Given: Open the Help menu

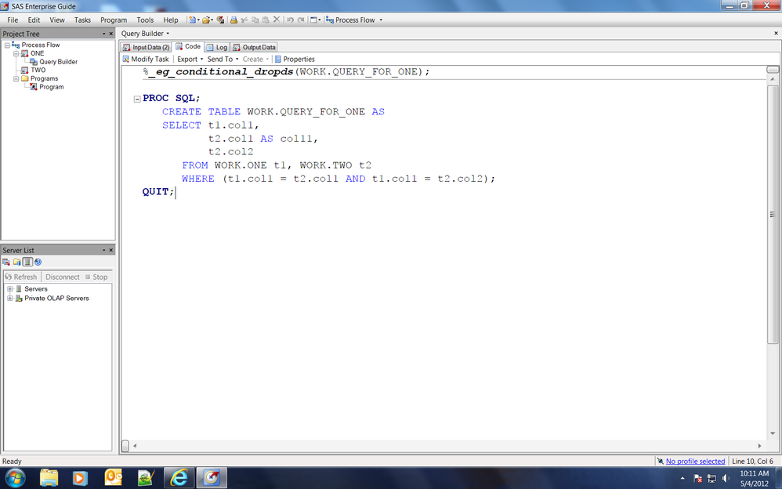Looking at the screenshot, I should click(x=171, y=20).
